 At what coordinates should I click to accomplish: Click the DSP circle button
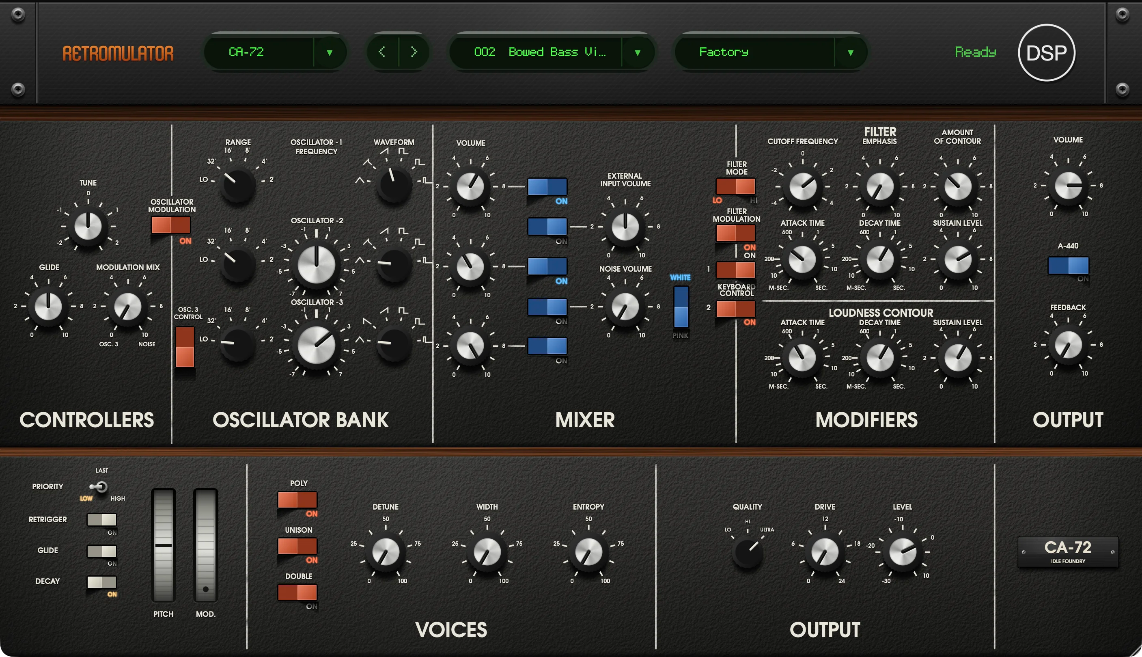pos(1046,53)
